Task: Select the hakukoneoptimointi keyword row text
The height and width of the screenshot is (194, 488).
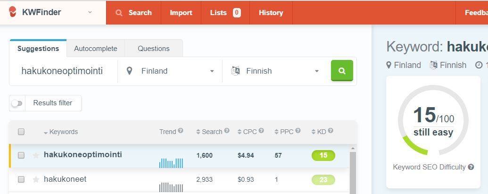Action: click(83, 155)
